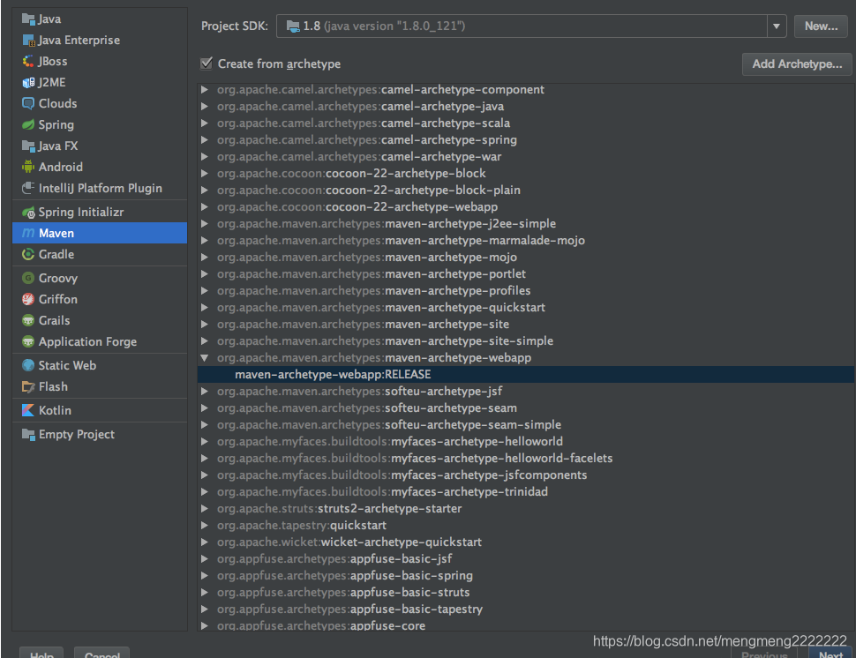Click the Empty Project icon
Viewport: 856px width, 658px height.
click(x=28, y=434)
